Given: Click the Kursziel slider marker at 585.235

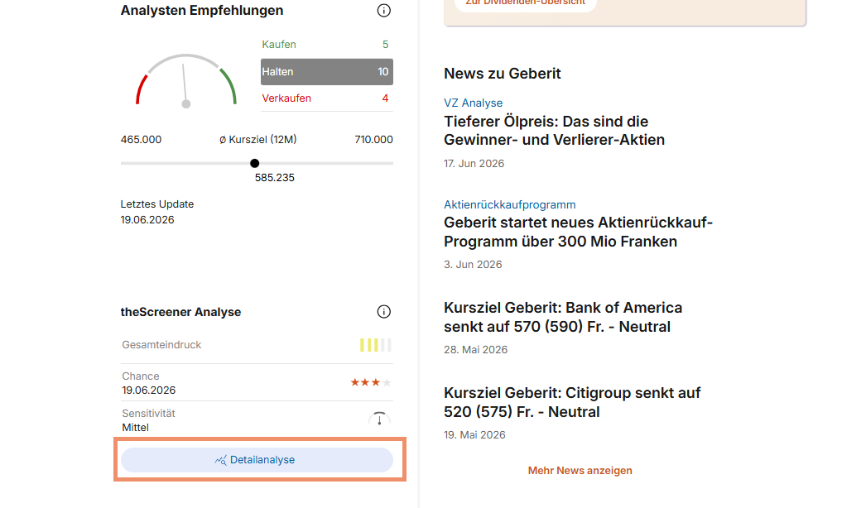Looking at the screenshot, I should click(x=255, y=164).
